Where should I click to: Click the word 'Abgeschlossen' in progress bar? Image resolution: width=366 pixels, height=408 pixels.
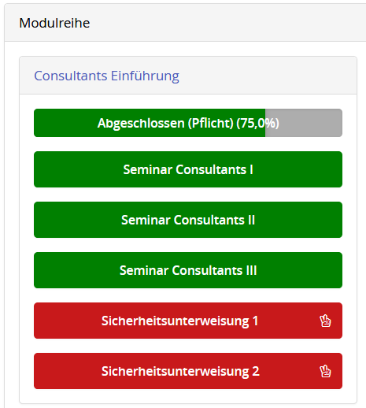pyautogui.click(x=141, y=123)
